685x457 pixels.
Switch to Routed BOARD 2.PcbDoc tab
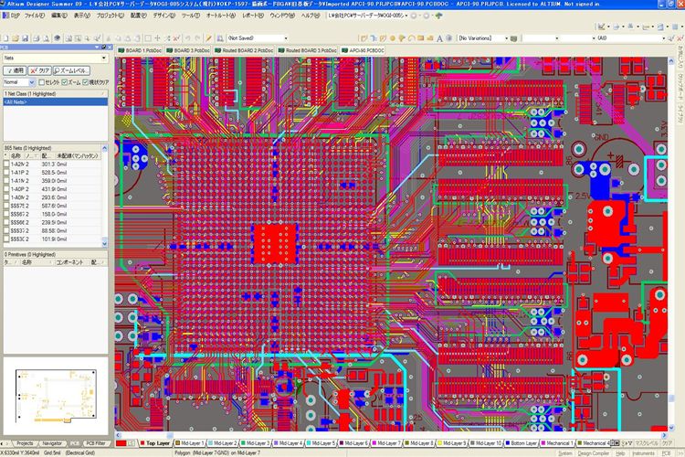click(244, 51)
